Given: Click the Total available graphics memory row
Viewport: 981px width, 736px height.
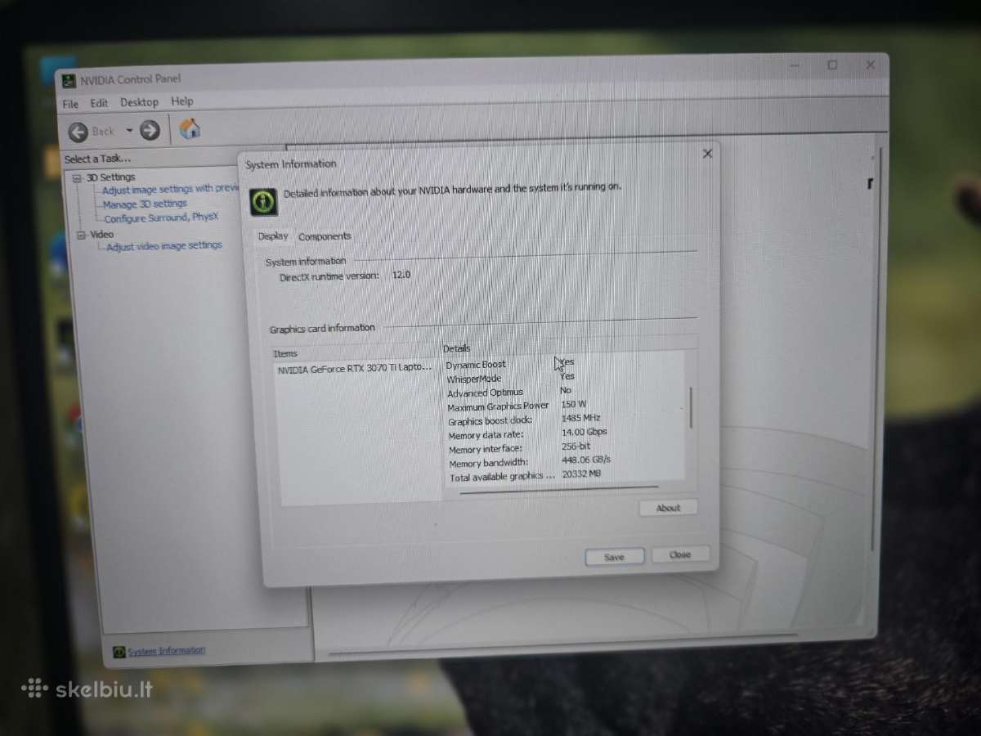Looking at the screenshot, I should 526,476.
